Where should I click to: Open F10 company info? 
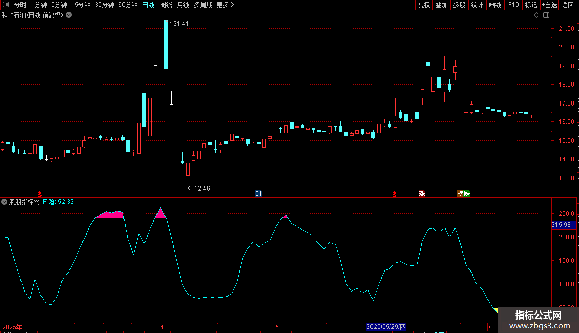pos(513,5)
